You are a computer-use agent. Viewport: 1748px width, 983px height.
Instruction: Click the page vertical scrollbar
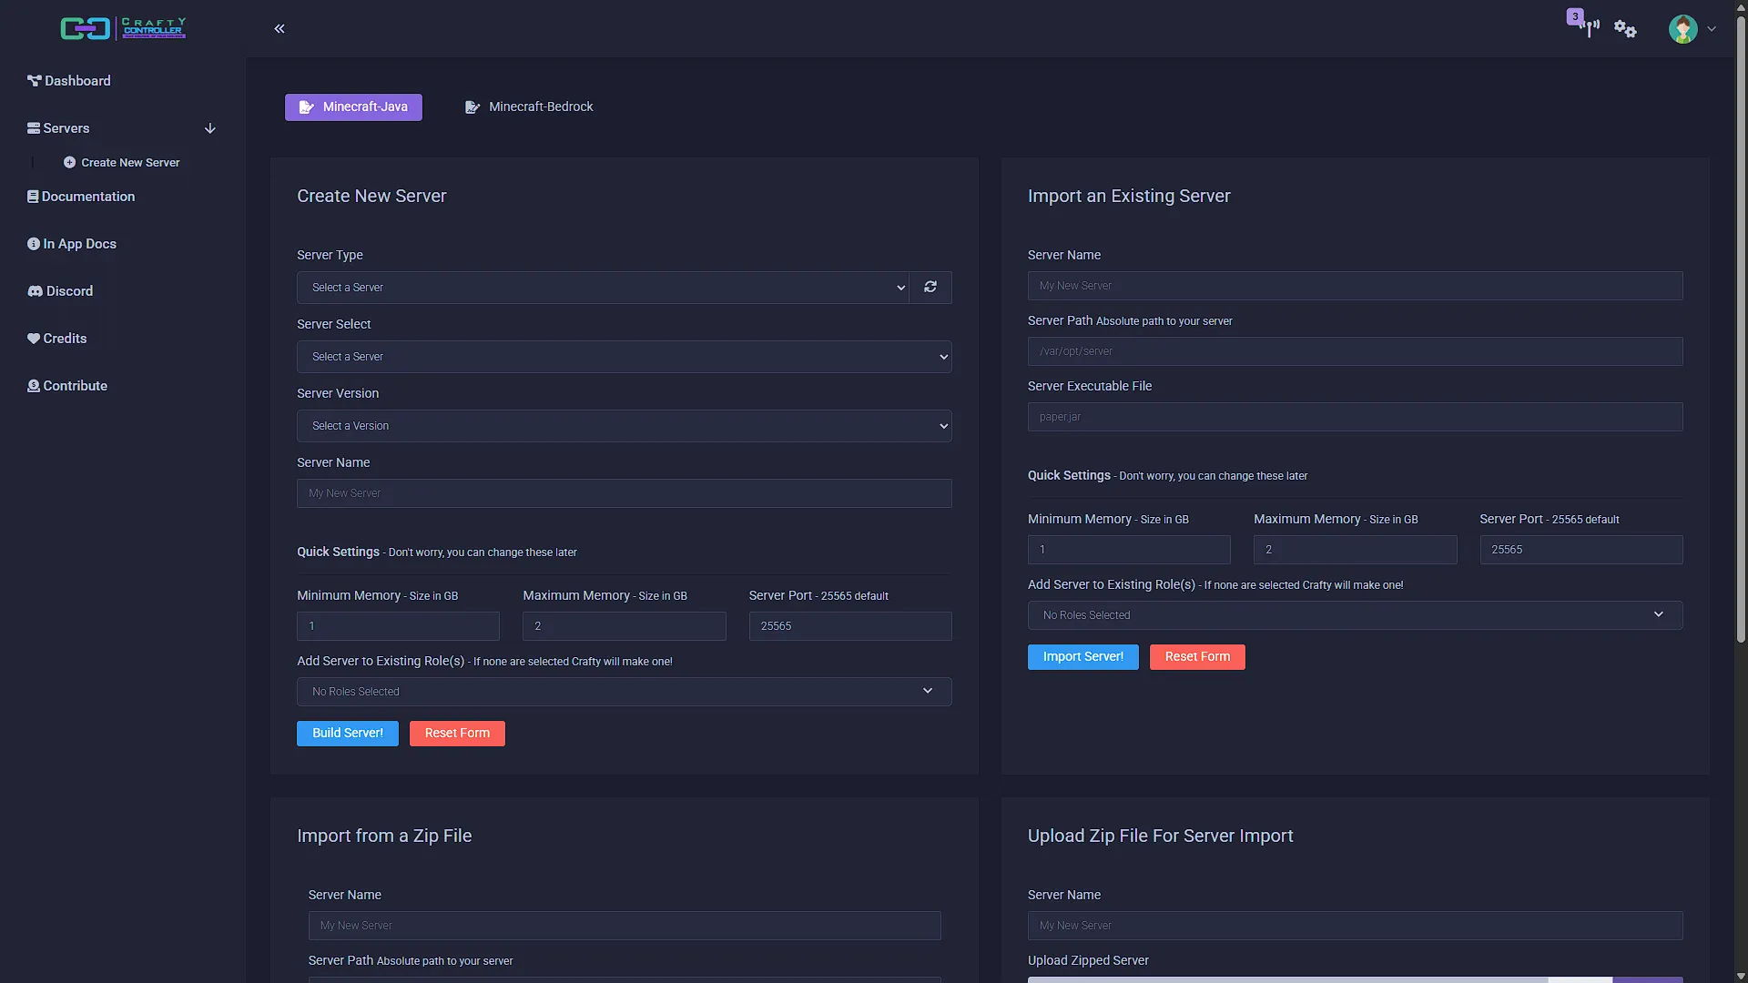(x=1741, y=328)
